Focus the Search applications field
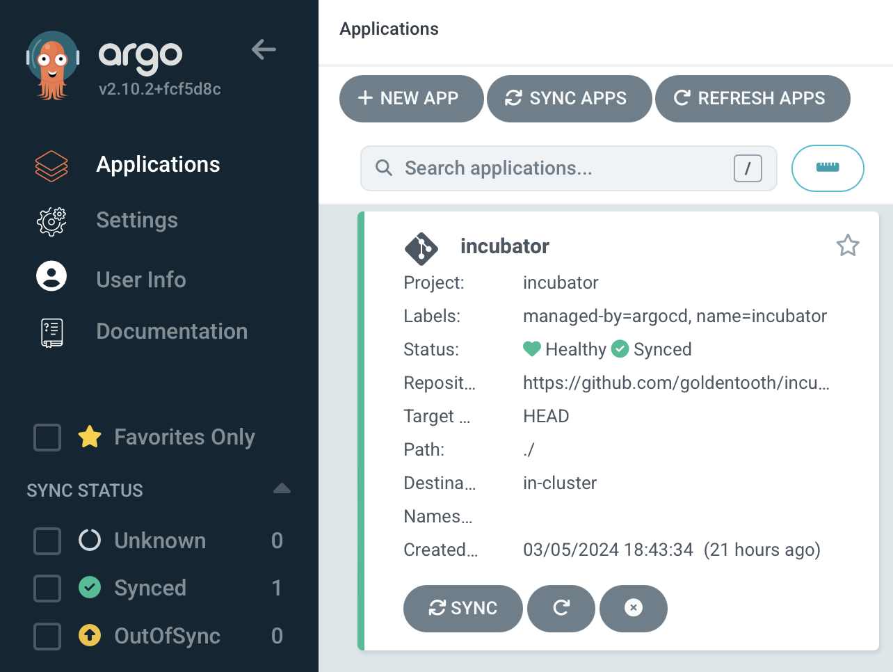The height and width of the screenshot is (672, 893). click(568, 168)
